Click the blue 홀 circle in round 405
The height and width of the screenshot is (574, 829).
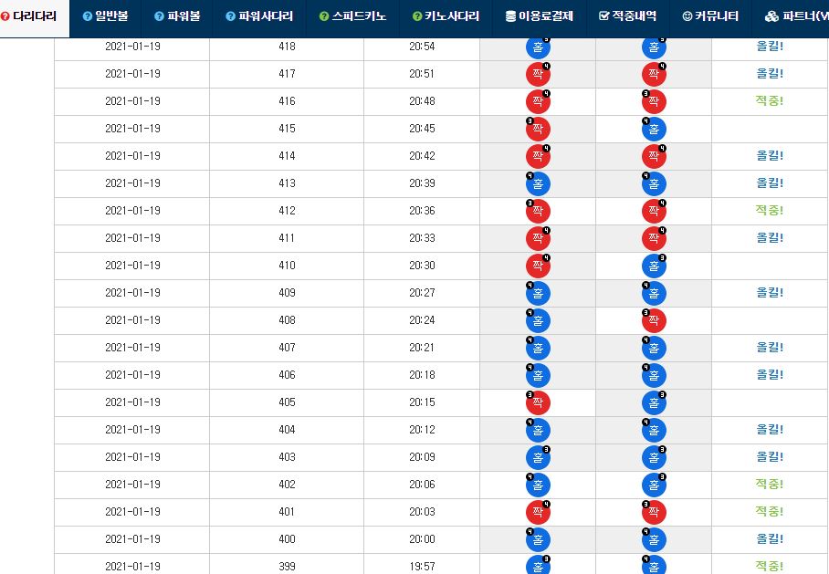coord(654,402)
